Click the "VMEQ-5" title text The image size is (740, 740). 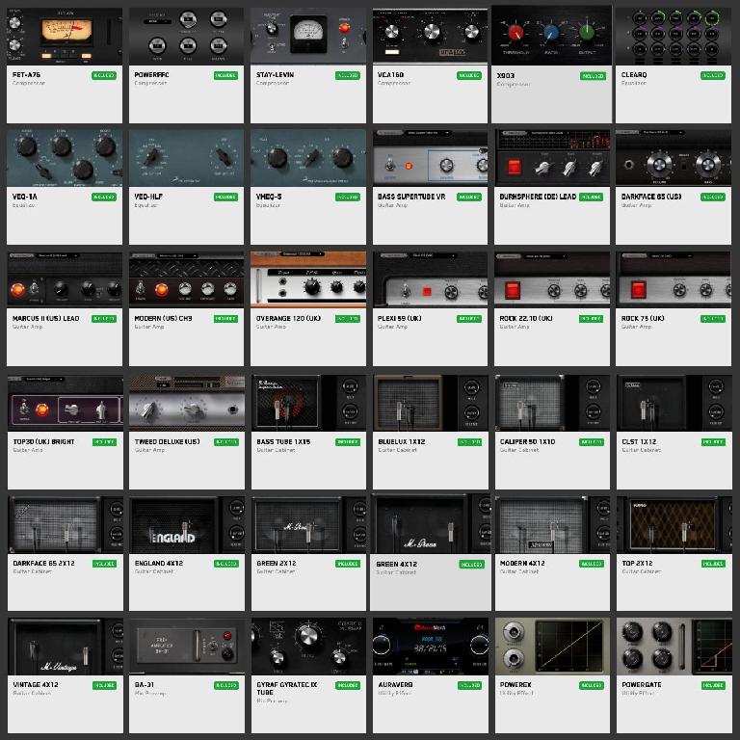[269, 197]
